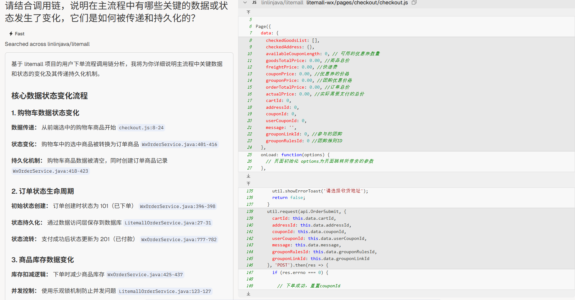Expand code upward above line 135

point(248,184)
